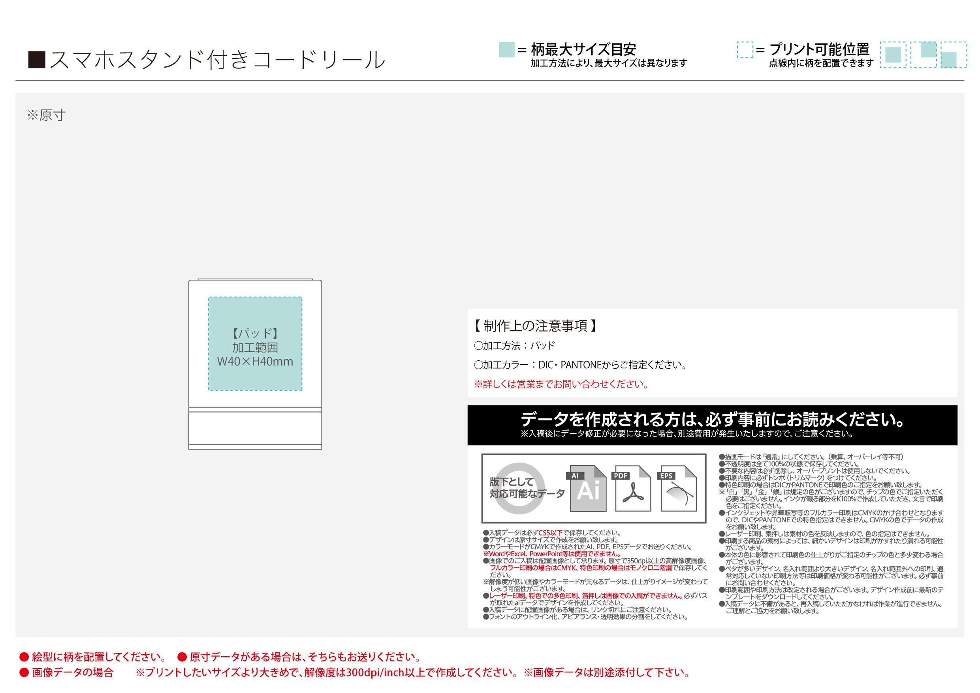Click the line 入稿データに不備があると

coord(831,607)
